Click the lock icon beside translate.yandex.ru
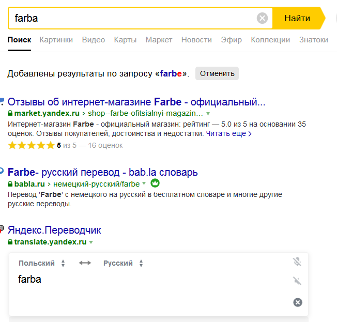The image size is (337, 322). [x=10, y=242]
